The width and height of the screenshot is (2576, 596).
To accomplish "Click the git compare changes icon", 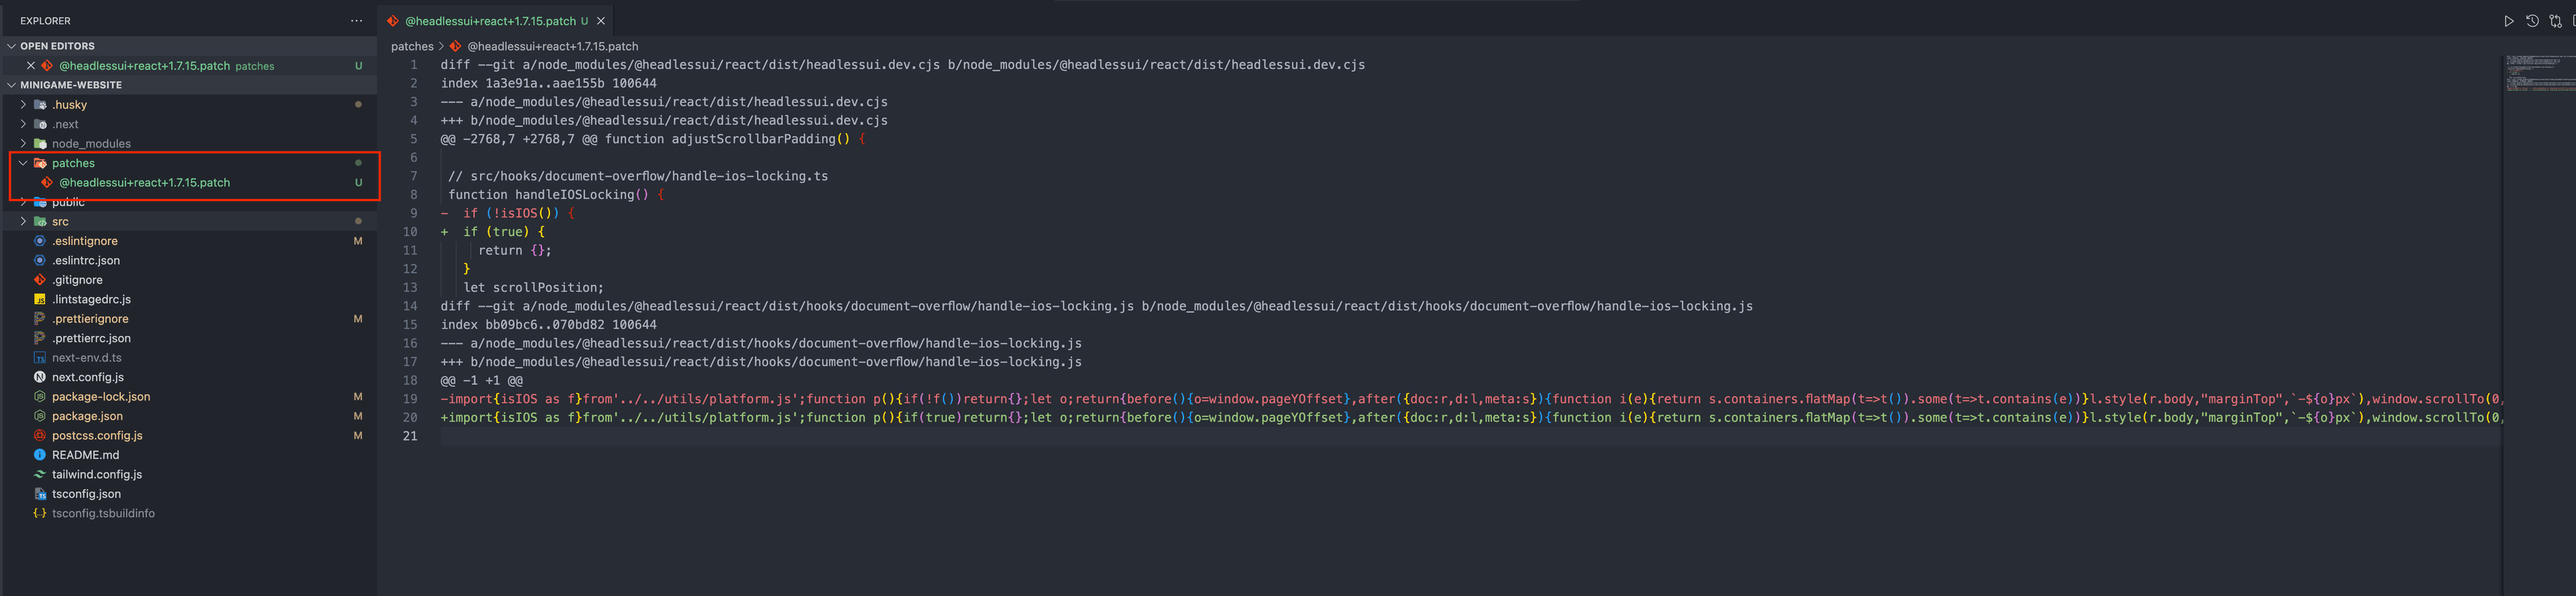I will coord(2555,21).
